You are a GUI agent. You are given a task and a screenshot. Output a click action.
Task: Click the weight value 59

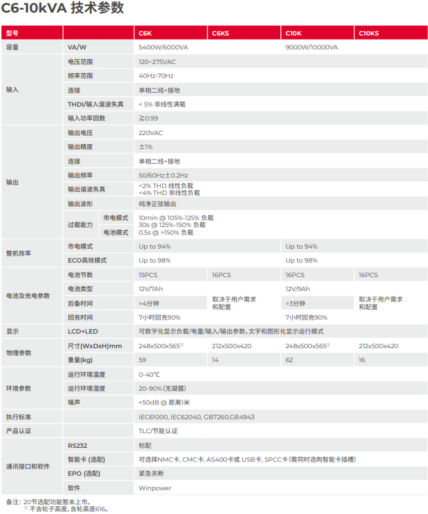[142, 360]
